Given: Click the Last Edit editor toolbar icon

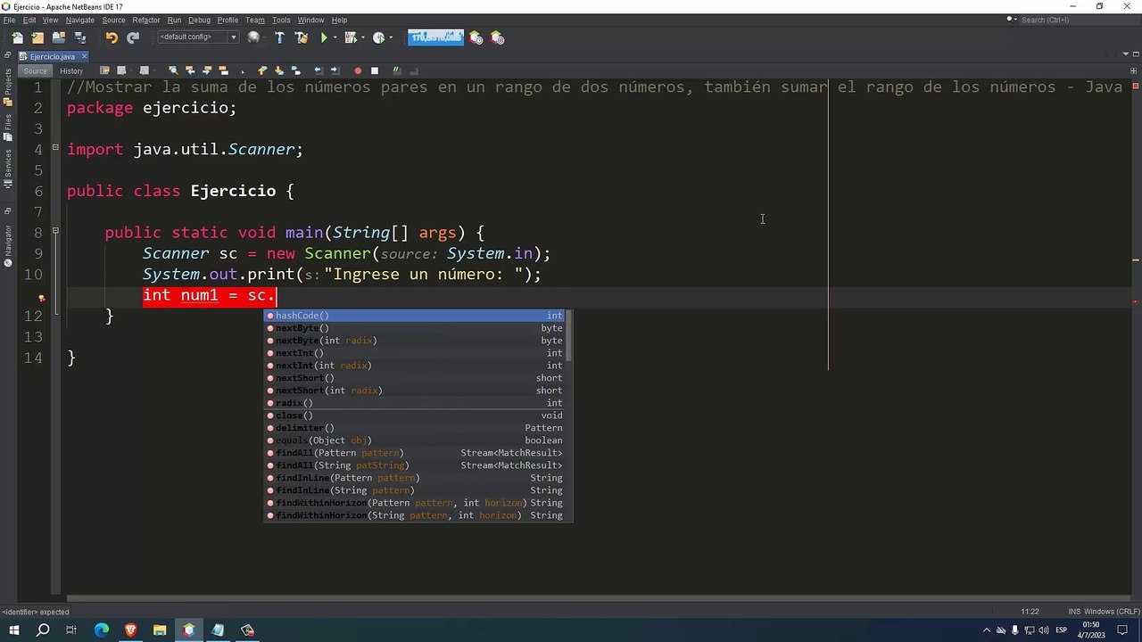Looking at the screenshot, I should (x=104, y=70).
